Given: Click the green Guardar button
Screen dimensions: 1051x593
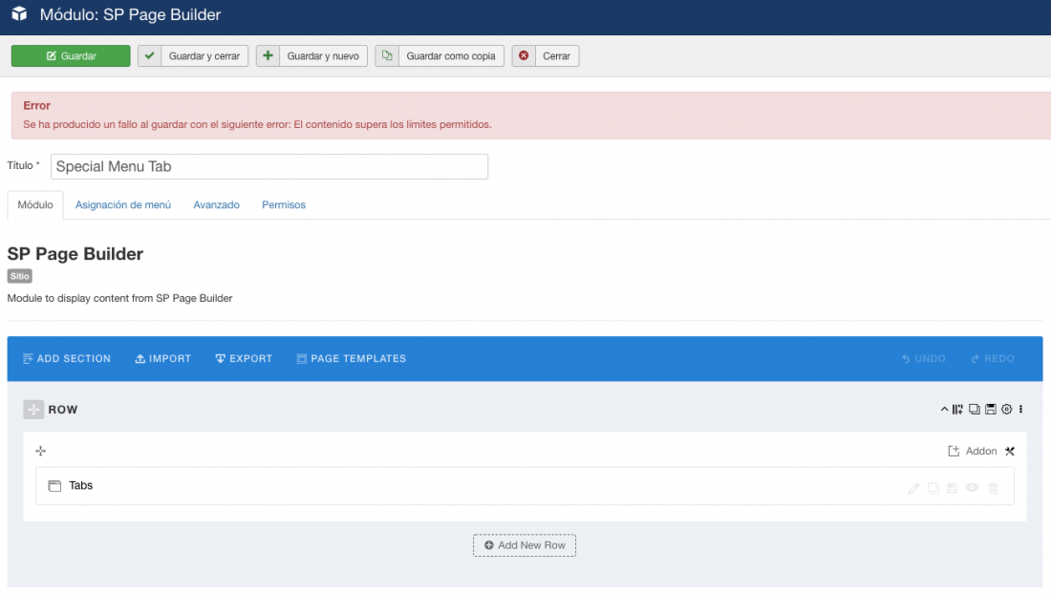Looking at the screenshot, I should tap(71, 55).
